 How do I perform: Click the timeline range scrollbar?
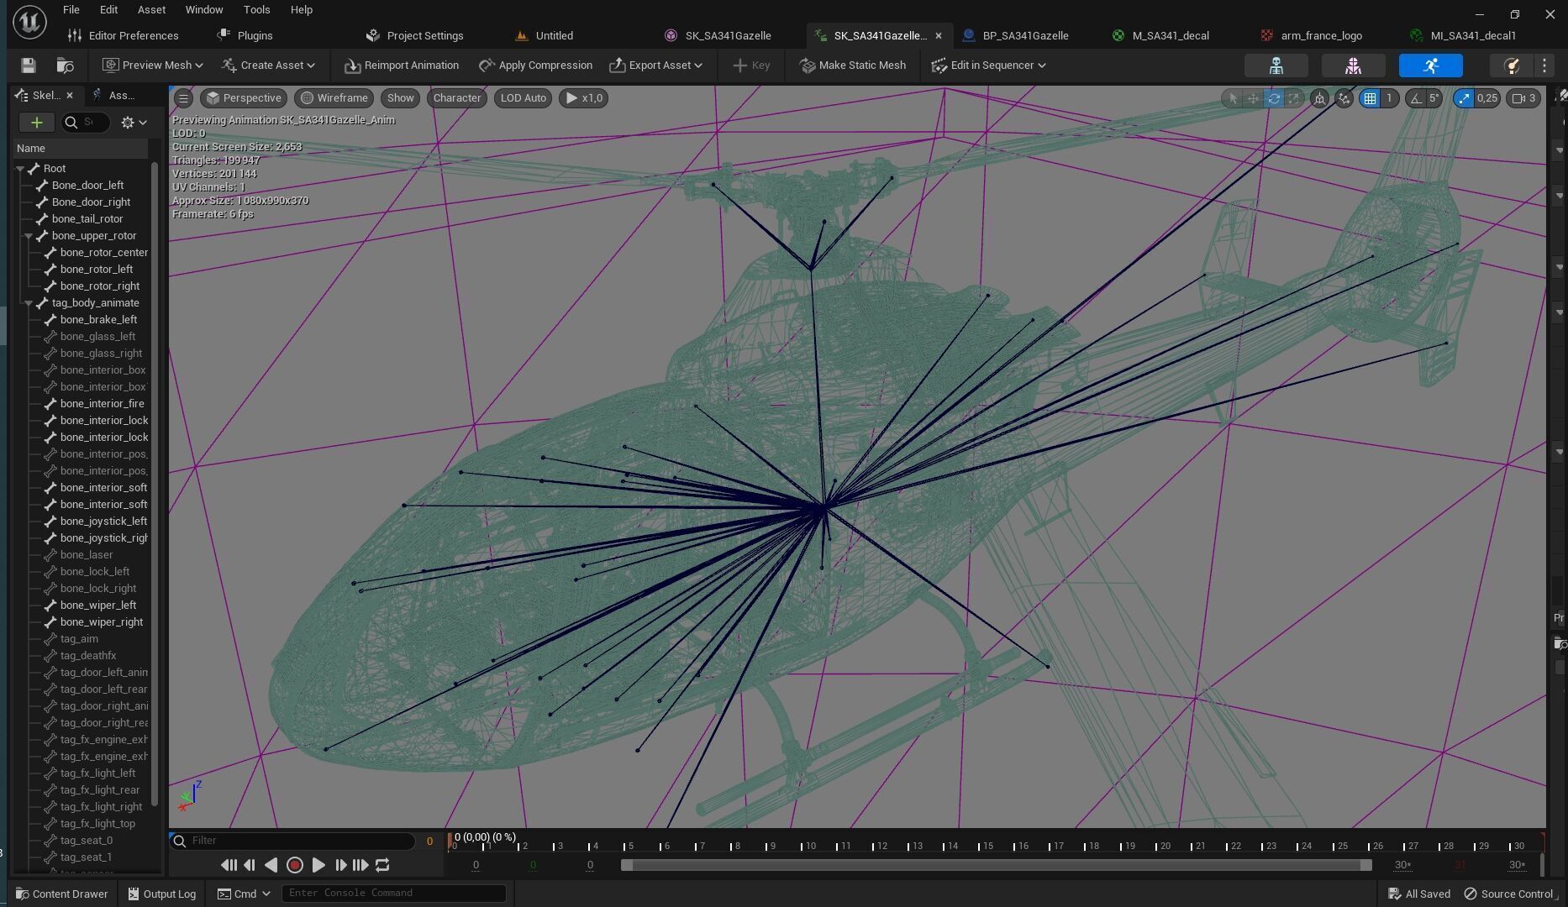[x=997, y=865]
